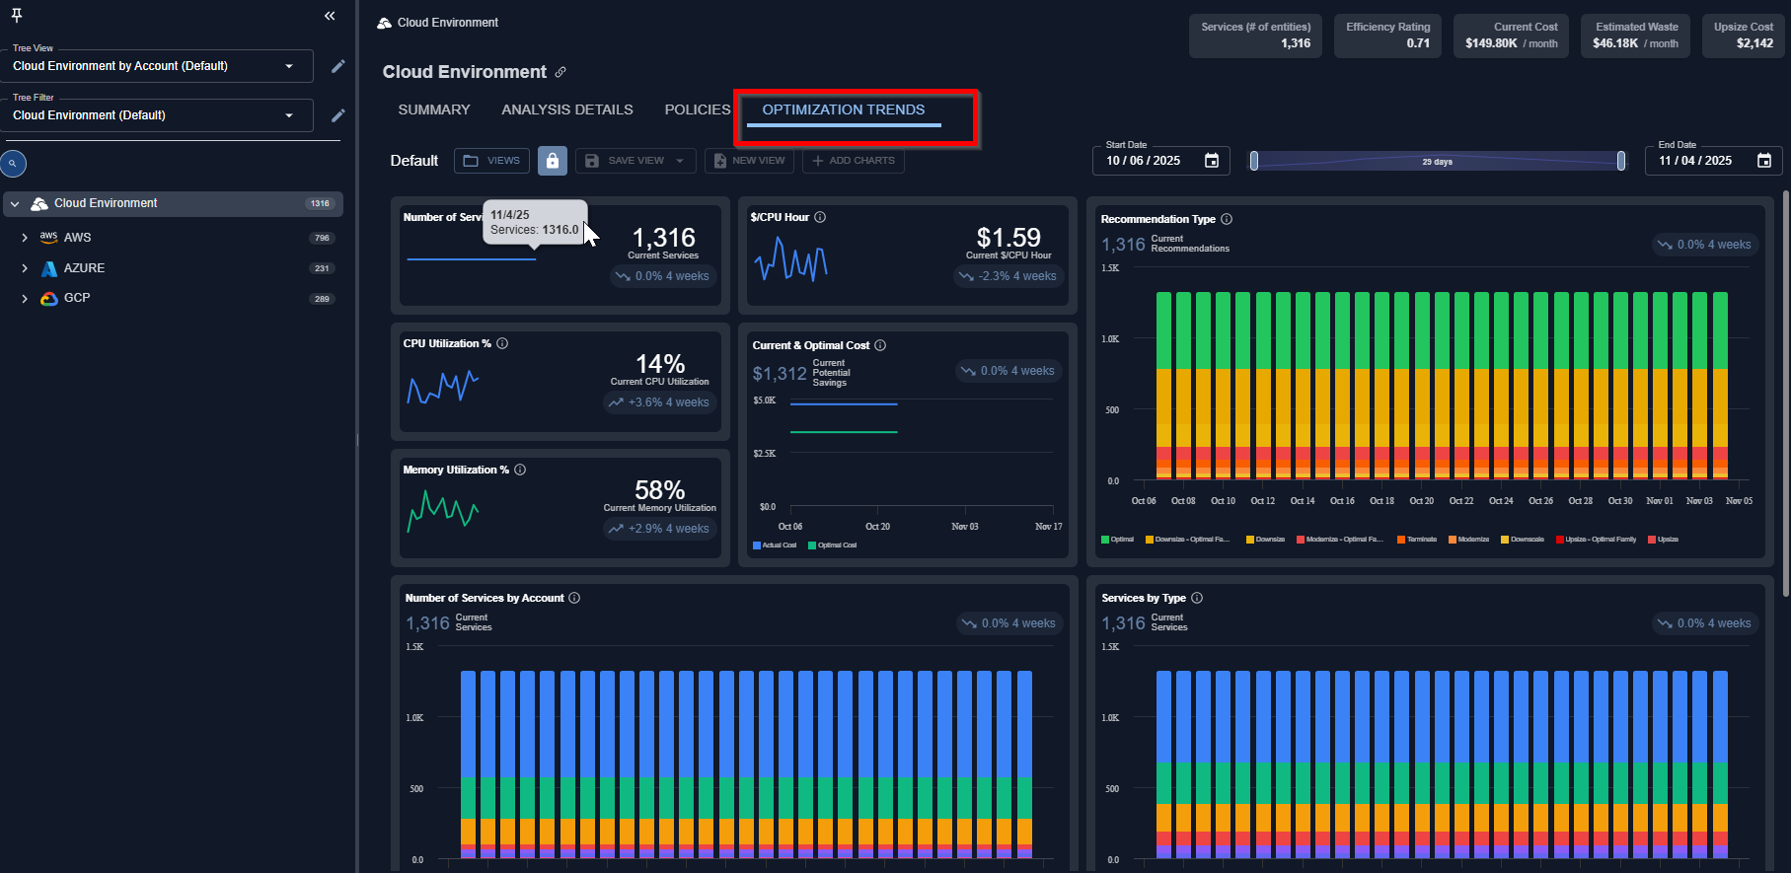Click the Tree Filter edit pencil icon

[337, 115]
